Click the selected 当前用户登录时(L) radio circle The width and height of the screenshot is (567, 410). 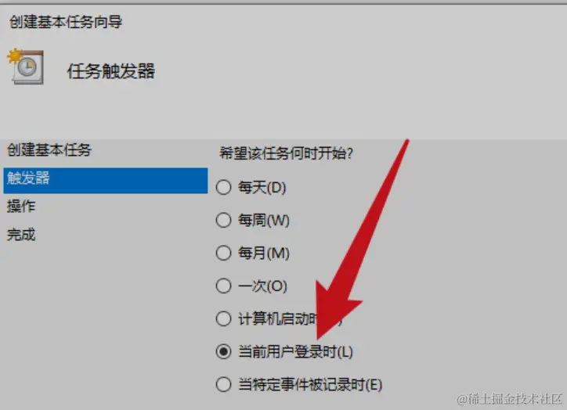[223, 351]
